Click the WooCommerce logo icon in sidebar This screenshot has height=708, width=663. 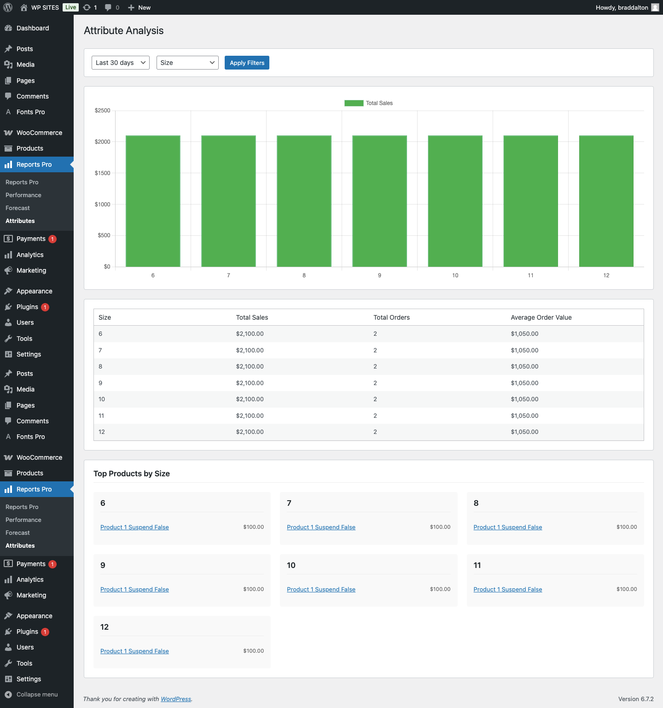pyautogui.click(x=8, y=133)
